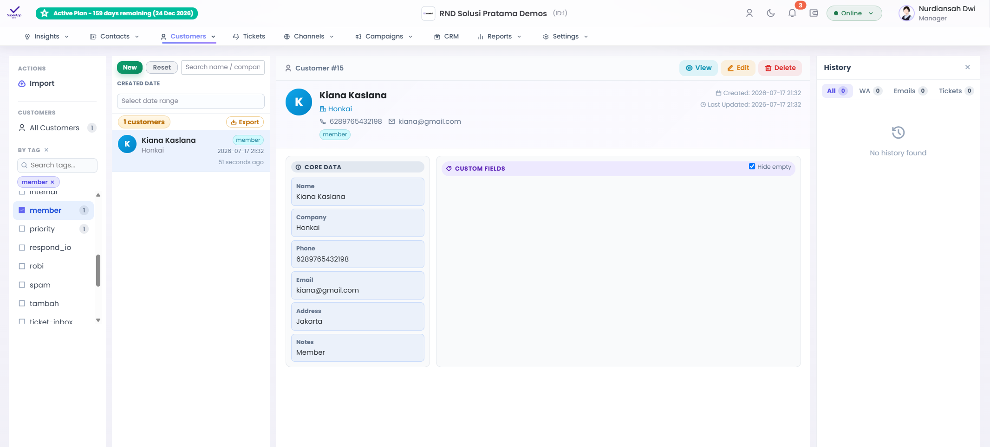Screen dimensions: 990x447
Task: Switch to the WA history tab
Action: (x=870, y=91)
